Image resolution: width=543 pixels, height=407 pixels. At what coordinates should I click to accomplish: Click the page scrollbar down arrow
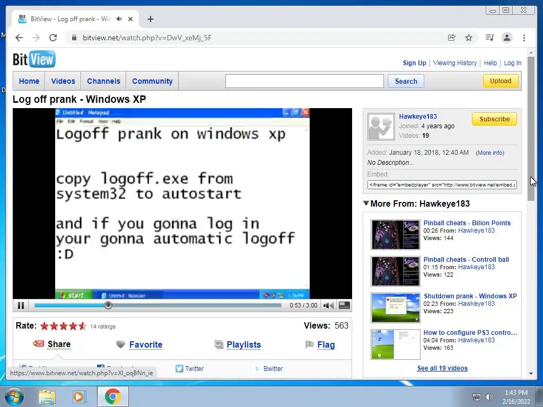coord(531,374)
